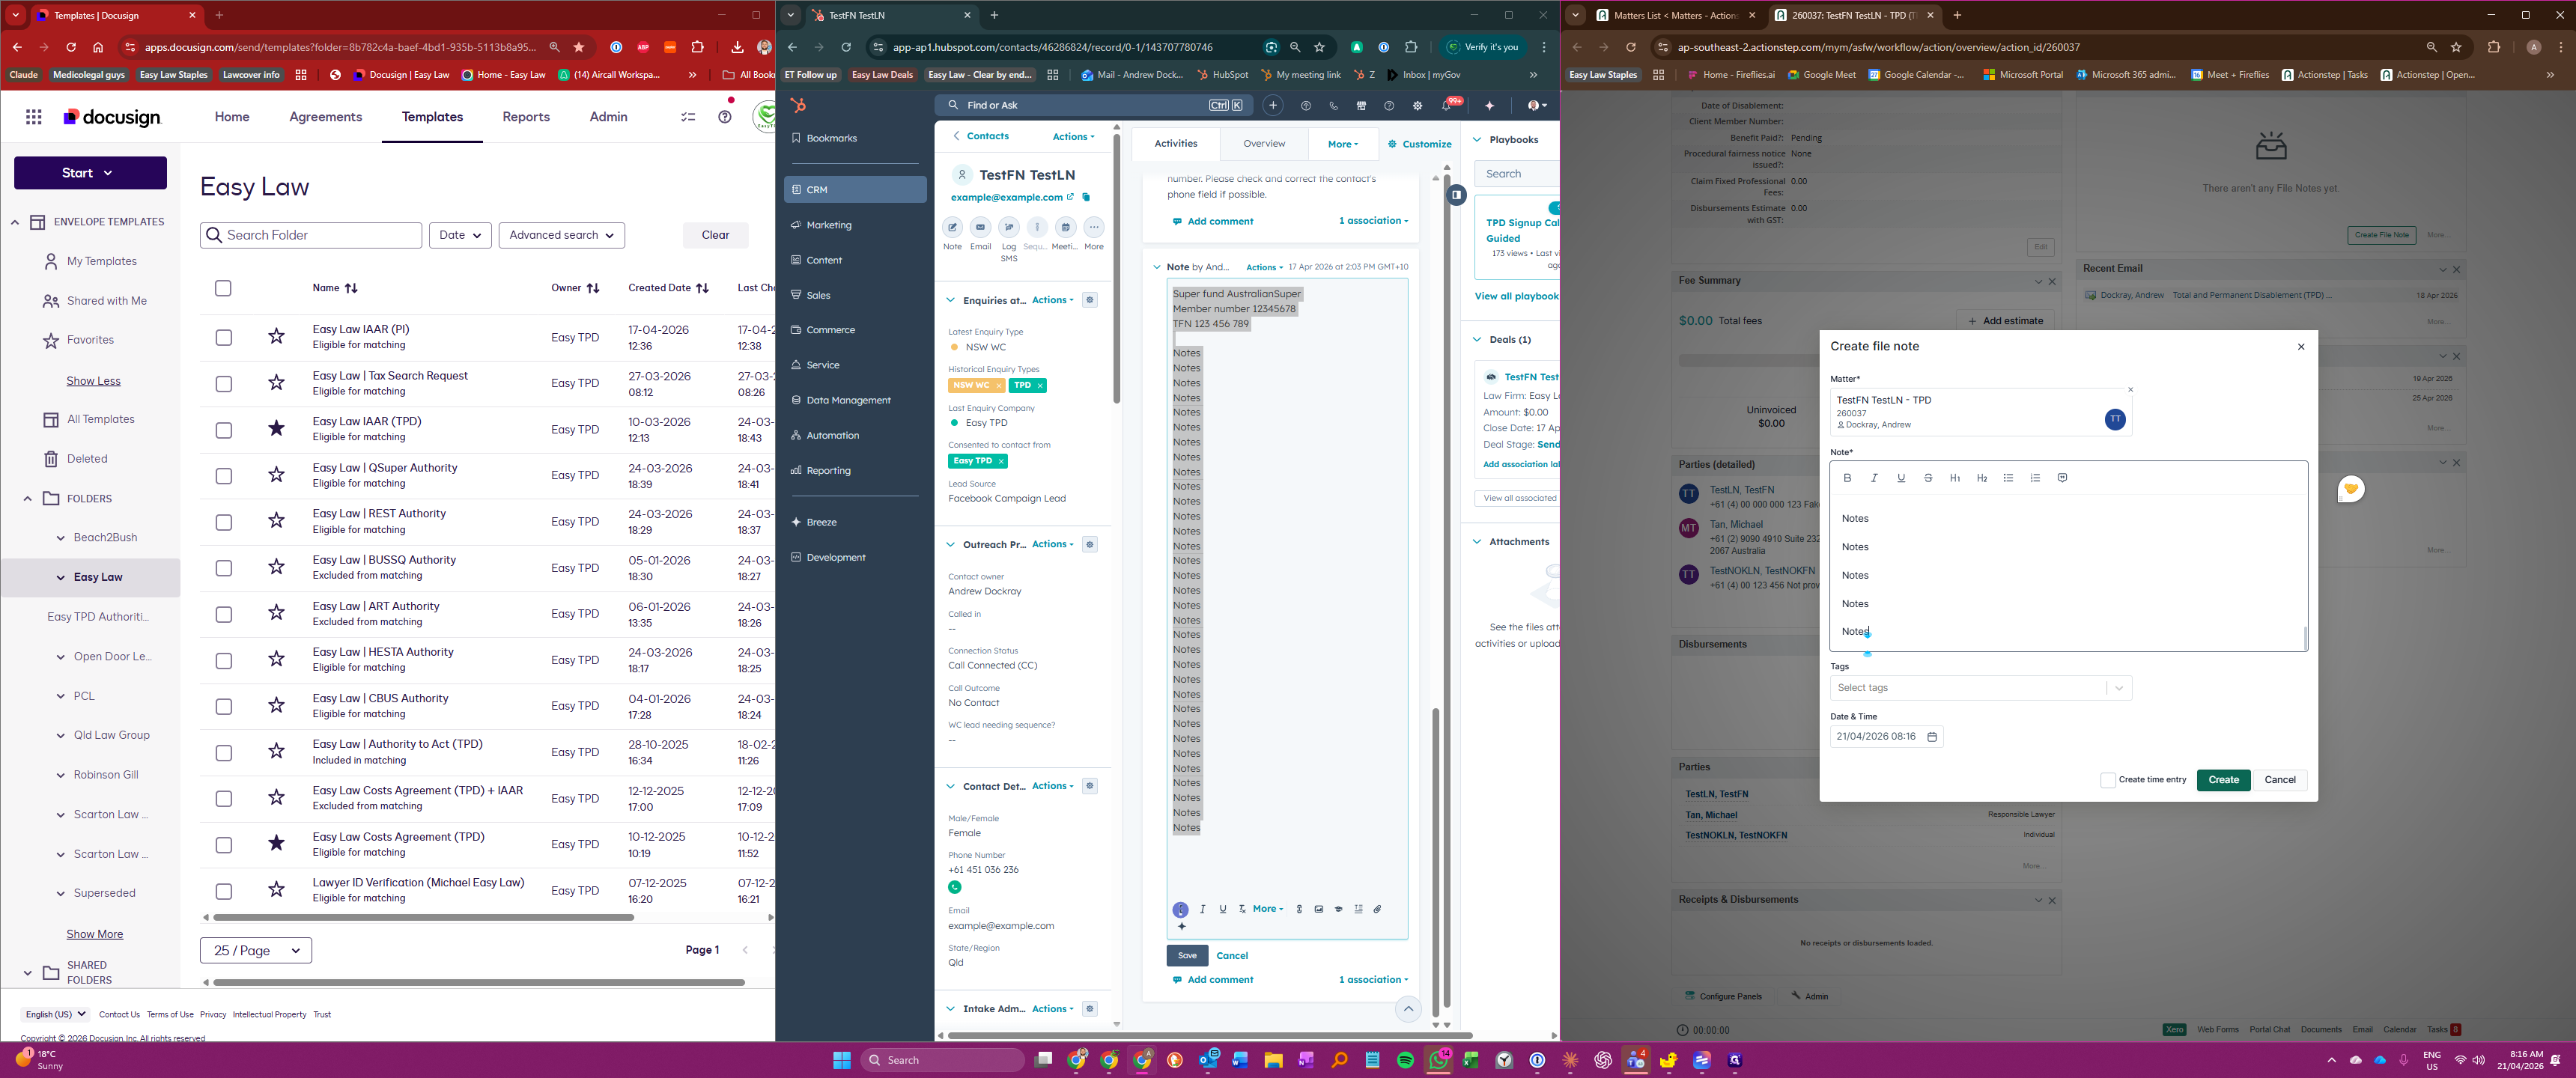Click bold icon in file note editor
Viewport: 2576px width, 1078px height.
1847,478
